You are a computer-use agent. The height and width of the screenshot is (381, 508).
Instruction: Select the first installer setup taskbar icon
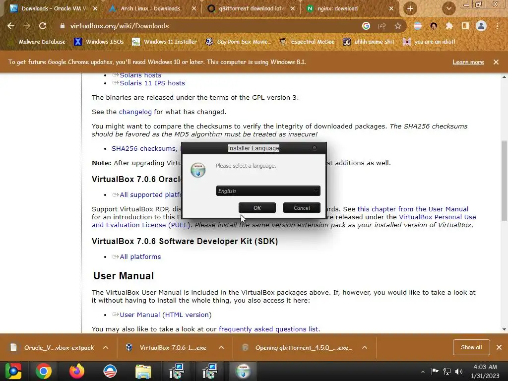click(177, 371)
